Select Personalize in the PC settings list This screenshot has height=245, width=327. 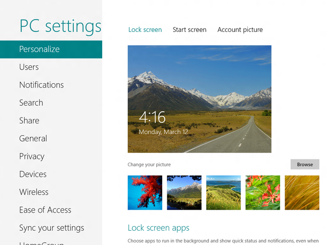pyautogui.click(x=51, y=49)
